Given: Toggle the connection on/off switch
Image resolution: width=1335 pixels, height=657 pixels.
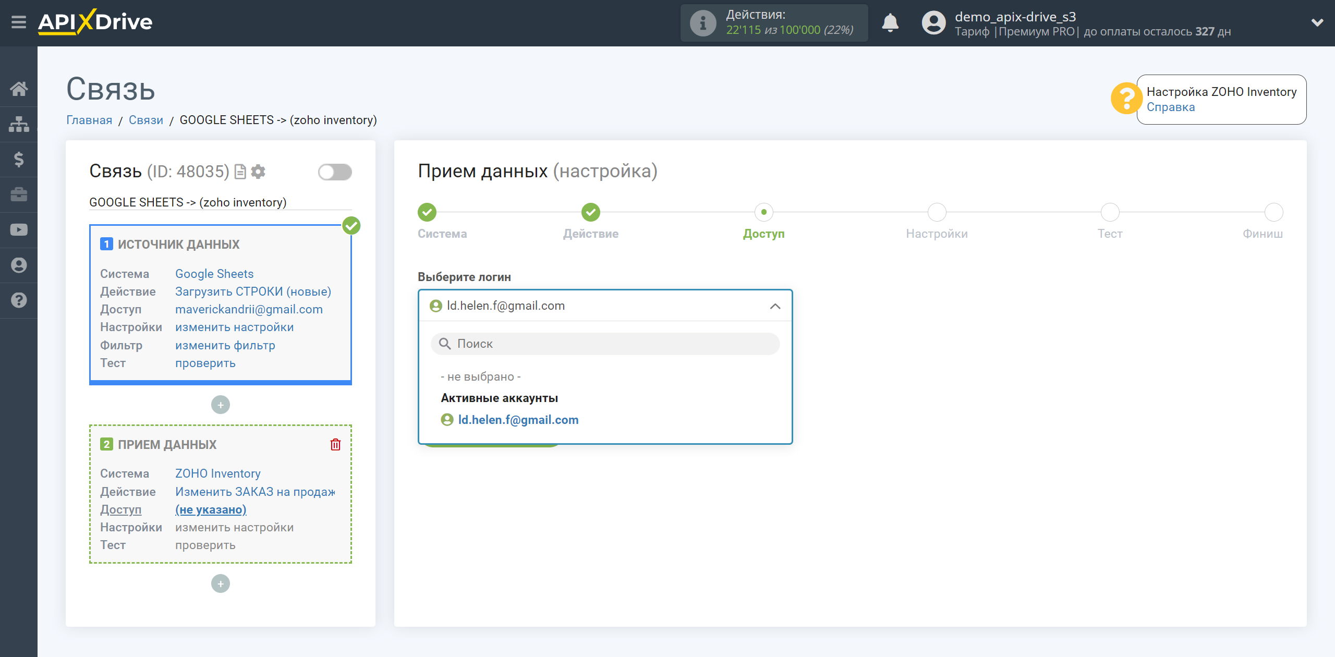Looking at the screenshot, I should 335,172.
